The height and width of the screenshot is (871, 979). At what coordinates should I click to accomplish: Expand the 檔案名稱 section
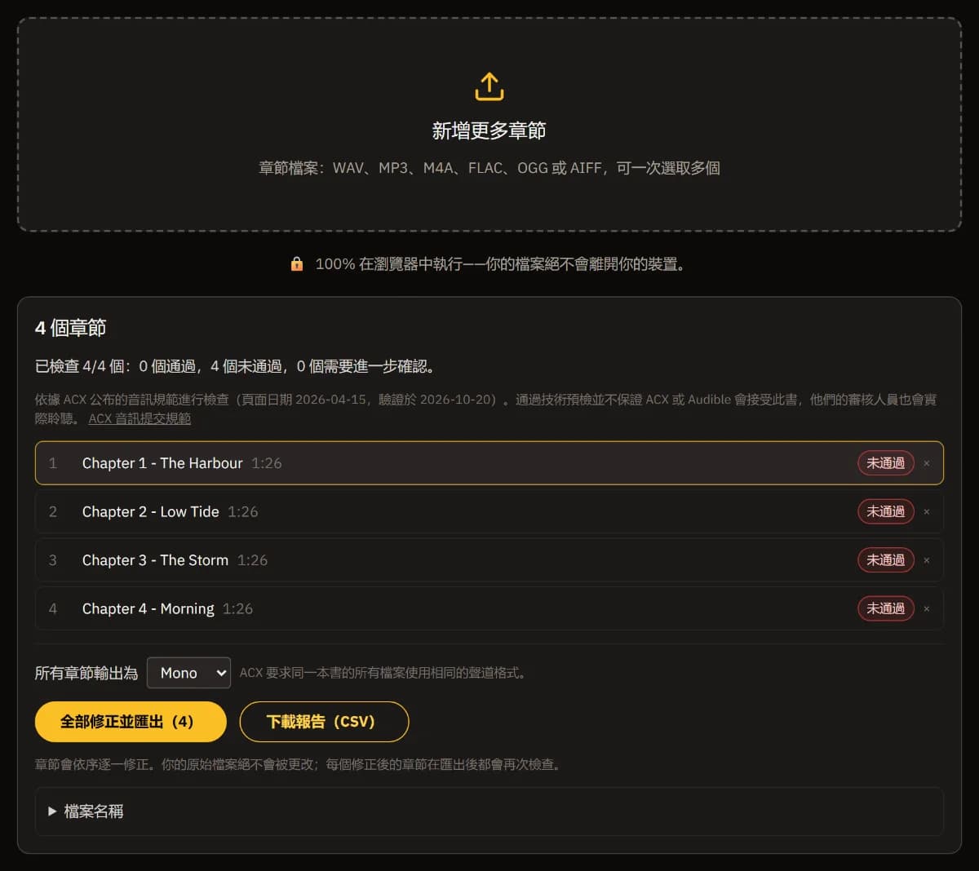(x=489, y=811)
